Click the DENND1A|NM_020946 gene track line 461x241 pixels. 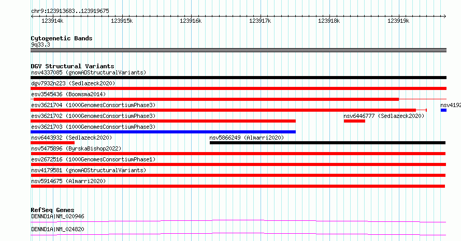point(238,221)
